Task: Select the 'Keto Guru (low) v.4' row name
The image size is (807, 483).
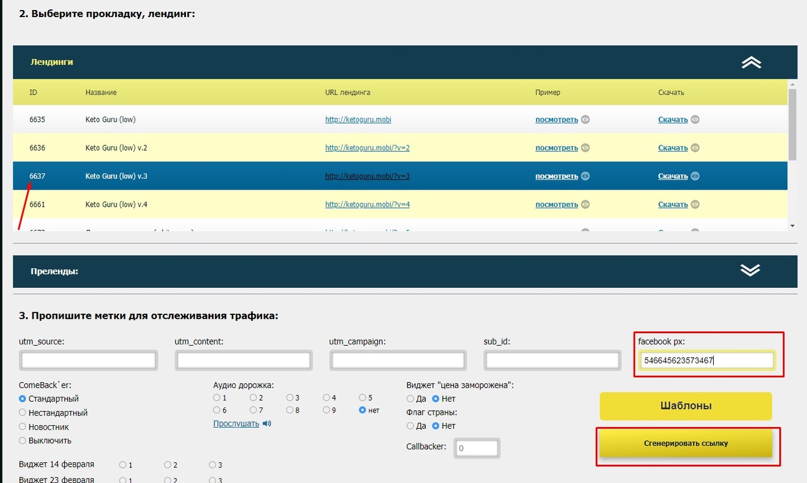Action: coord(117,205)
